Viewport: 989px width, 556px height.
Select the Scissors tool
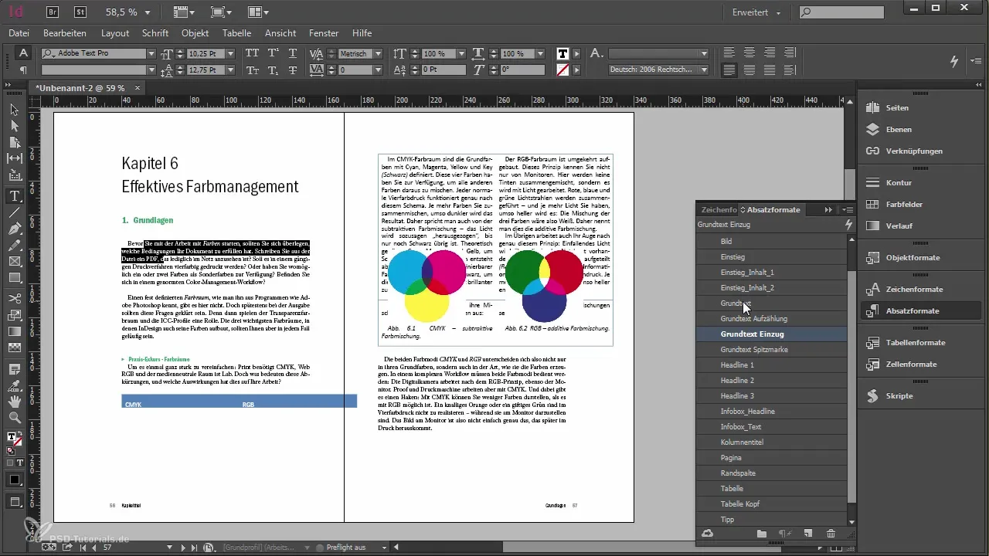click(x=14, y=298)
